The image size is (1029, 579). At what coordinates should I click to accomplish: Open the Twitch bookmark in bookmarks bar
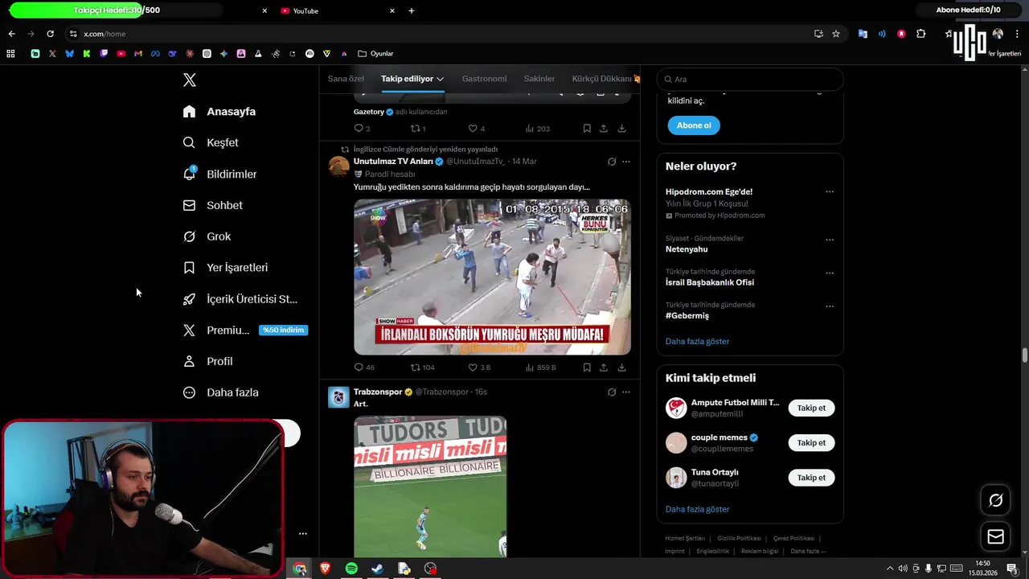pos(104,54)
